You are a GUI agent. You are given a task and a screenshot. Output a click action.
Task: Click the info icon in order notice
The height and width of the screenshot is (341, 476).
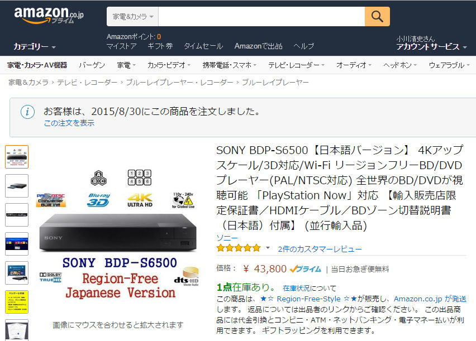[27, 112]
